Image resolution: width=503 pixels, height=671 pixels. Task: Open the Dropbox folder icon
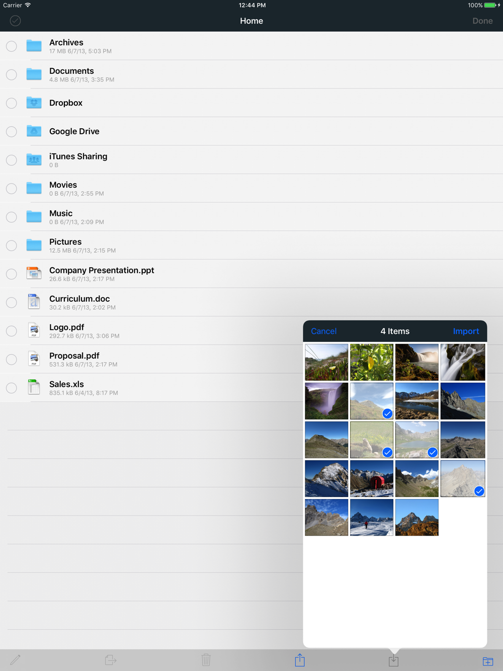click(34, 103)
